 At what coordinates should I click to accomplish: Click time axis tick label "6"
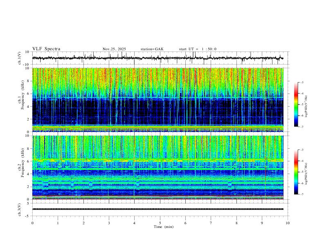pos(185,223)
